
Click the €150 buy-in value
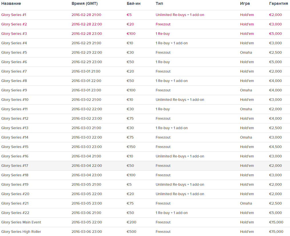(x=131, y=147)
